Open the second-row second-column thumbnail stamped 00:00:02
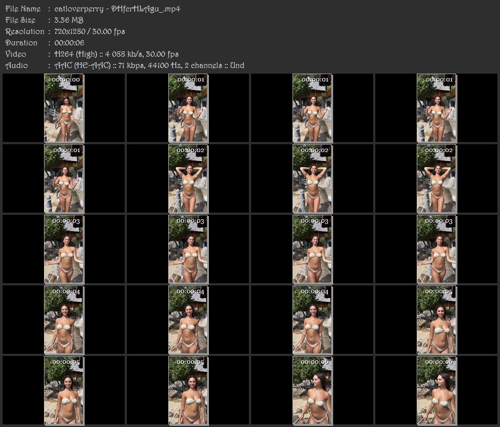500x427 pixels. click(x=188, y=179)
